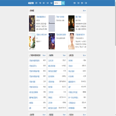Open the first book link in the middle list panel
Image resolution: width=116 pixels, height=116 pixels.
[51, 61]
